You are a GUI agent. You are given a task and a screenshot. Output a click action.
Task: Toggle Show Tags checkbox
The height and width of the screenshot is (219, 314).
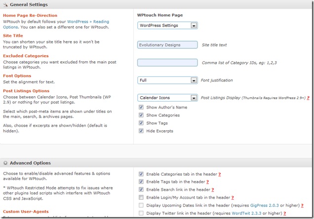141,123
